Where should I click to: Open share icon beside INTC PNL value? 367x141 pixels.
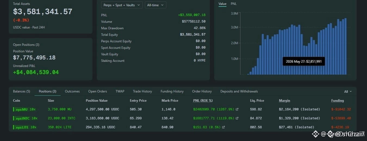point(237,118)
